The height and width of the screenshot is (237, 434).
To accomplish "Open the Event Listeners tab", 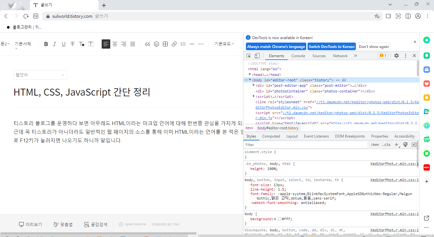I will [x=316, y=136].
